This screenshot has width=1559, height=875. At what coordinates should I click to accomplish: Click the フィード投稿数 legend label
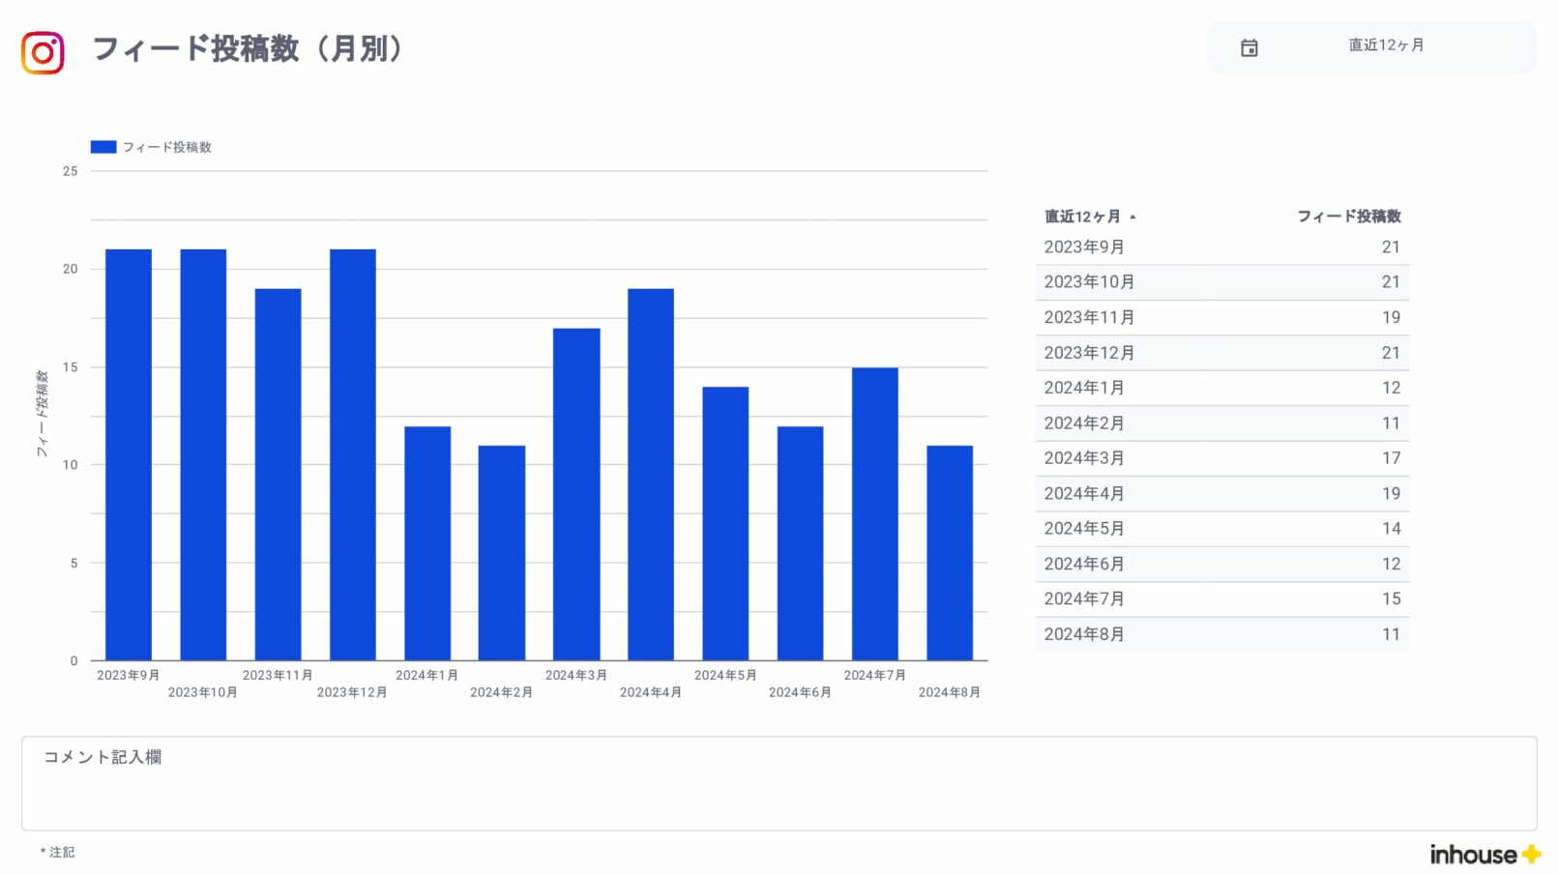[x=166, y=147]
